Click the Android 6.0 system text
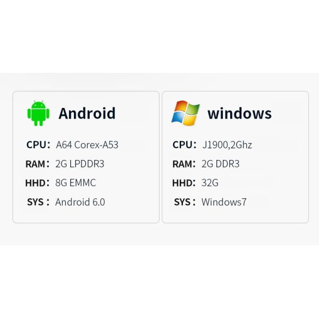 coord(80,202)
